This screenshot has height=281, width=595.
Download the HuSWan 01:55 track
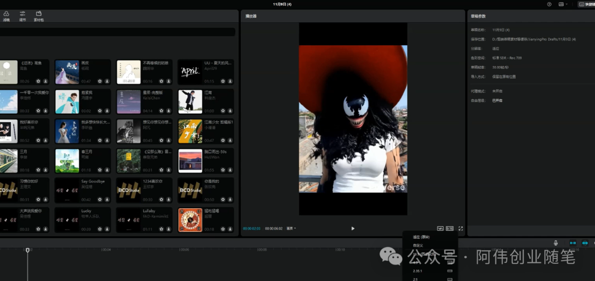tap(230, 170)
